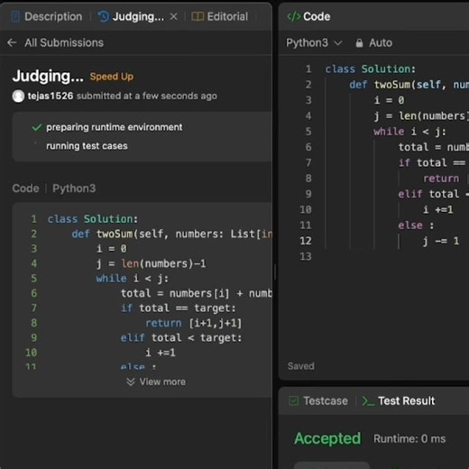This screenshot has width=469, height=469.
Task: Click 'j -= 1' in the editor
Action: (441, 241)
